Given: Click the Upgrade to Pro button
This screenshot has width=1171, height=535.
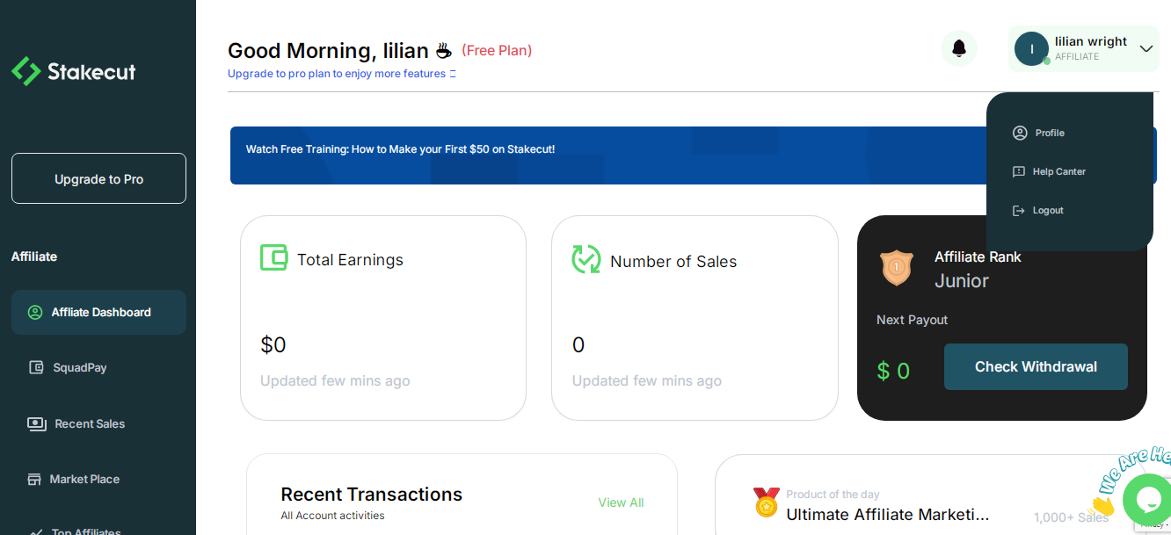Looking at the screenshot, I should 98,178.
